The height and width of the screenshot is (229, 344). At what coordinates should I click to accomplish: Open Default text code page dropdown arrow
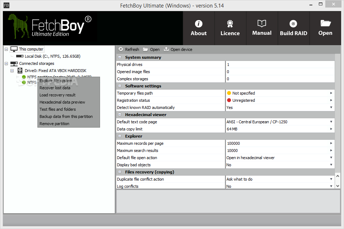pyautogui.click(x=331, y=122)
